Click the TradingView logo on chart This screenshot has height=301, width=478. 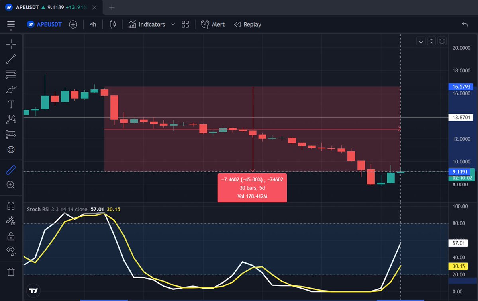[x=34, y=291]
